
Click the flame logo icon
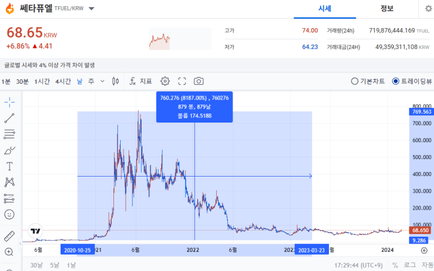pos(10,8)
